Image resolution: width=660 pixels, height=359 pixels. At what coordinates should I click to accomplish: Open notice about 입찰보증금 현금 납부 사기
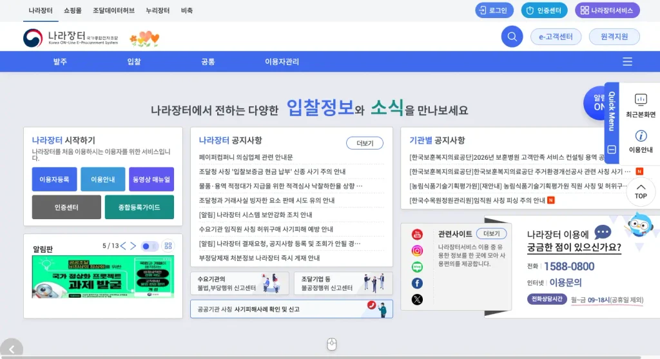272,171
